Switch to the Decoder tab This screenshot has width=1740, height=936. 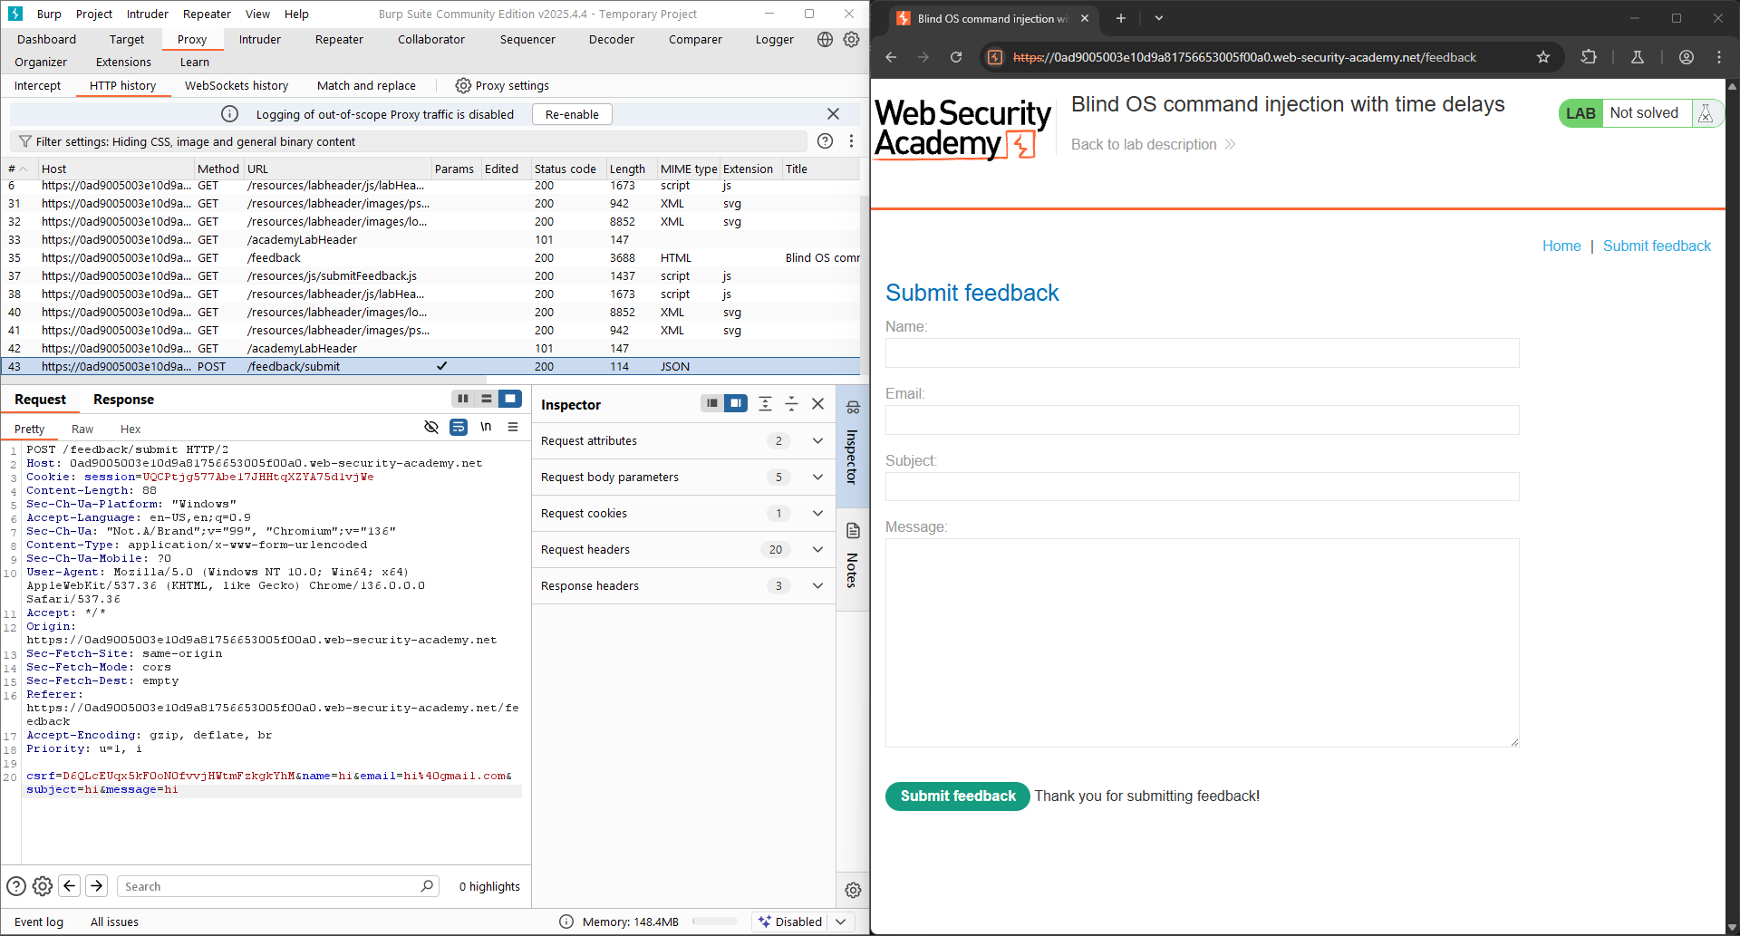tap(612, 39)
